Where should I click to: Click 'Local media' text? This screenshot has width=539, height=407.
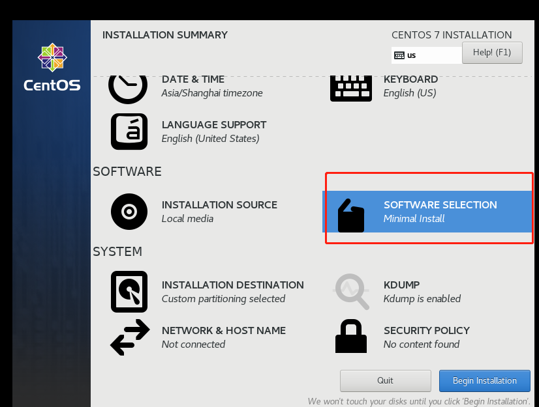pos(187,219)
